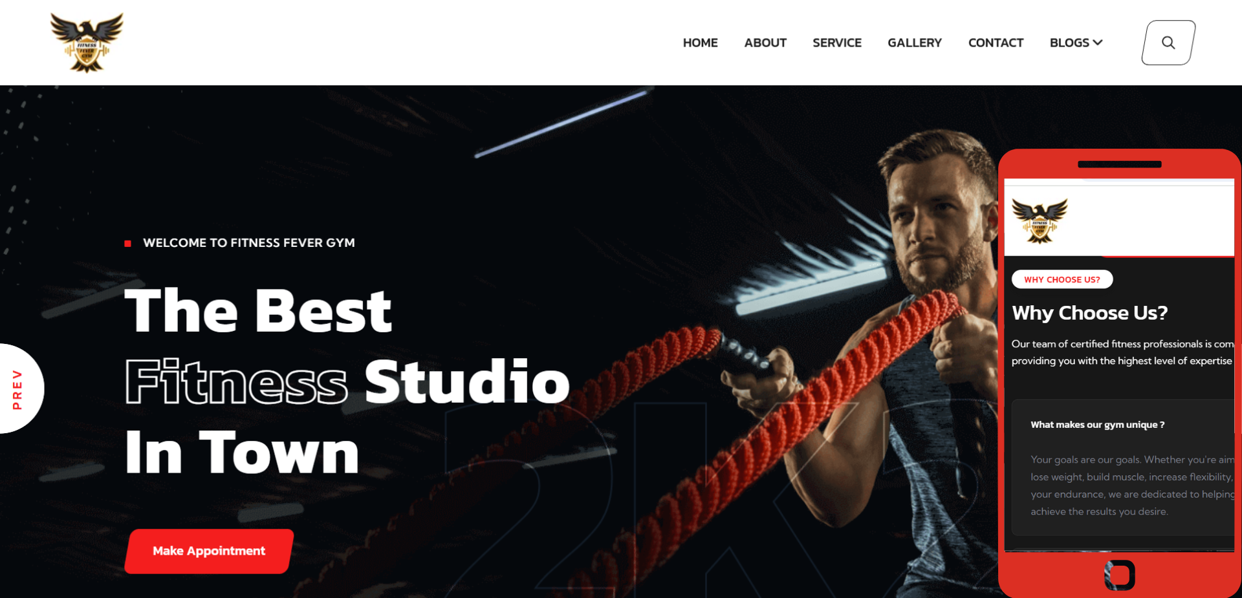Click the Fitness Fever eagle logo in header
The height and width of the screenshot is (598, 1242).
click(x=87, y=43)
